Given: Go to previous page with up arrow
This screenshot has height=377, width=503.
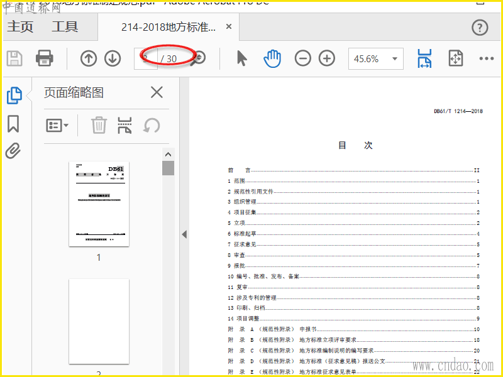Looking at the screenshot, I should pyautogui.click(x=89, y=58).
